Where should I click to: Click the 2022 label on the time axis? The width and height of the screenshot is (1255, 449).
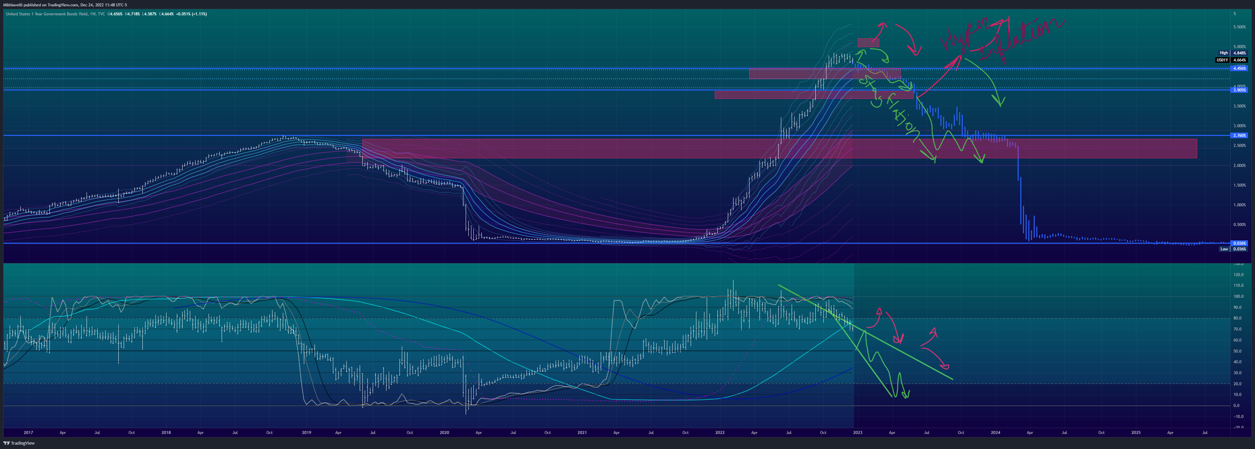click(x=719, y=432)
